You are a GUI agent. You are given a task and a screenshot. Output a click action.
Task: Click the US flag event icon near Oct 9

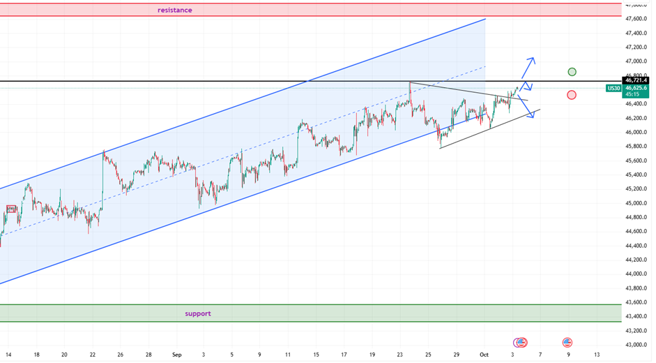567,342
